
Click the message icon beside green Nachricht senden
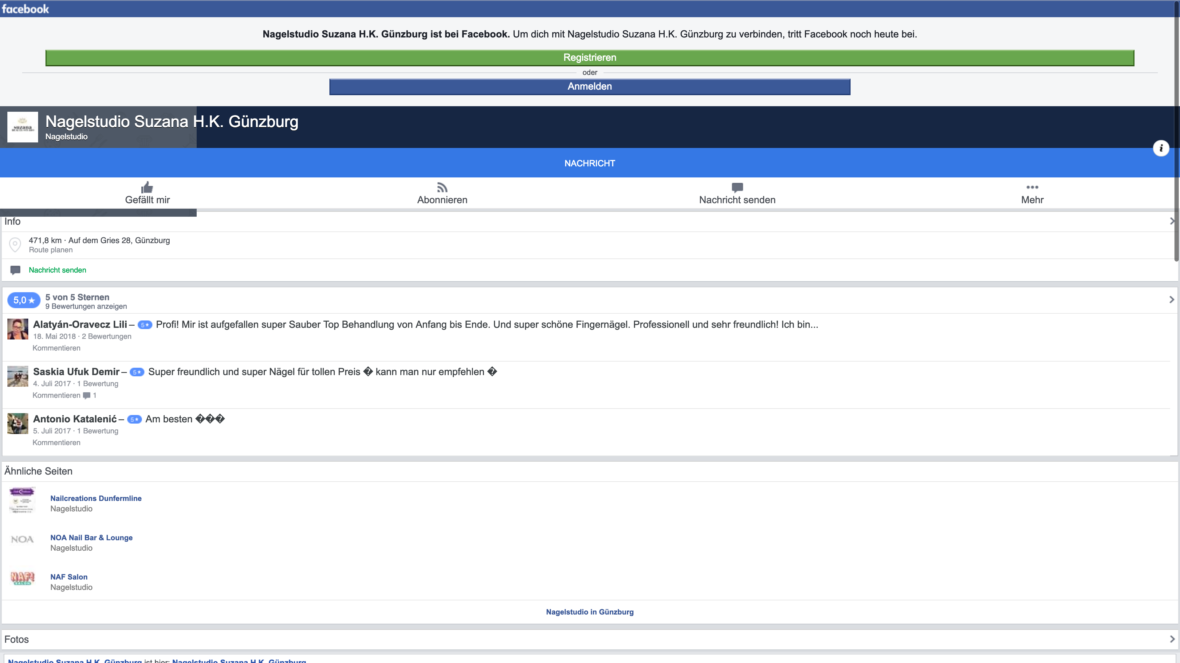coord(15,270)
